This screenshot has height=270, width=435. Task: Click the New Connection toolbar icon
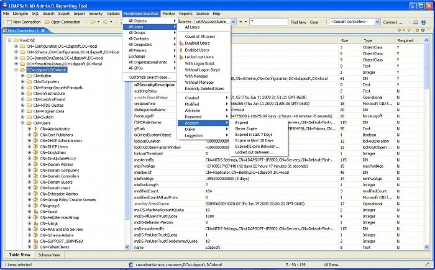click(9, 22)
